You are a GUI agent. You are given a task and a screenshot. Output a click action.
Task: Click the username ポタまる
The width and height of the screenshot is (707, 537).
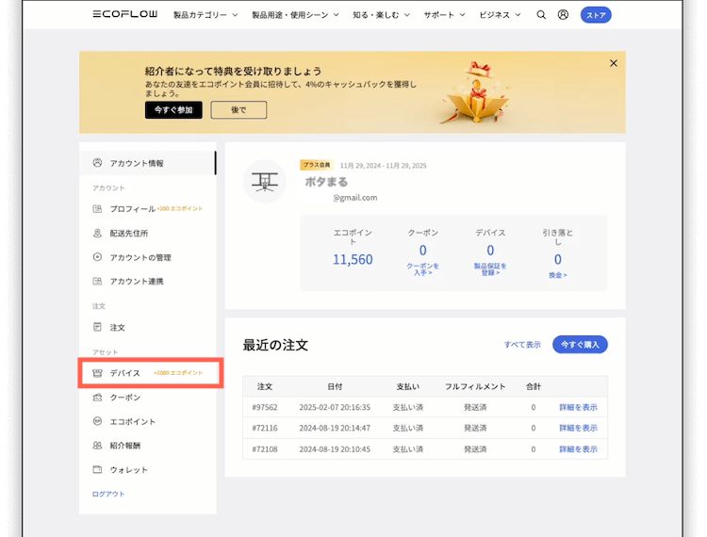point(326,182)
